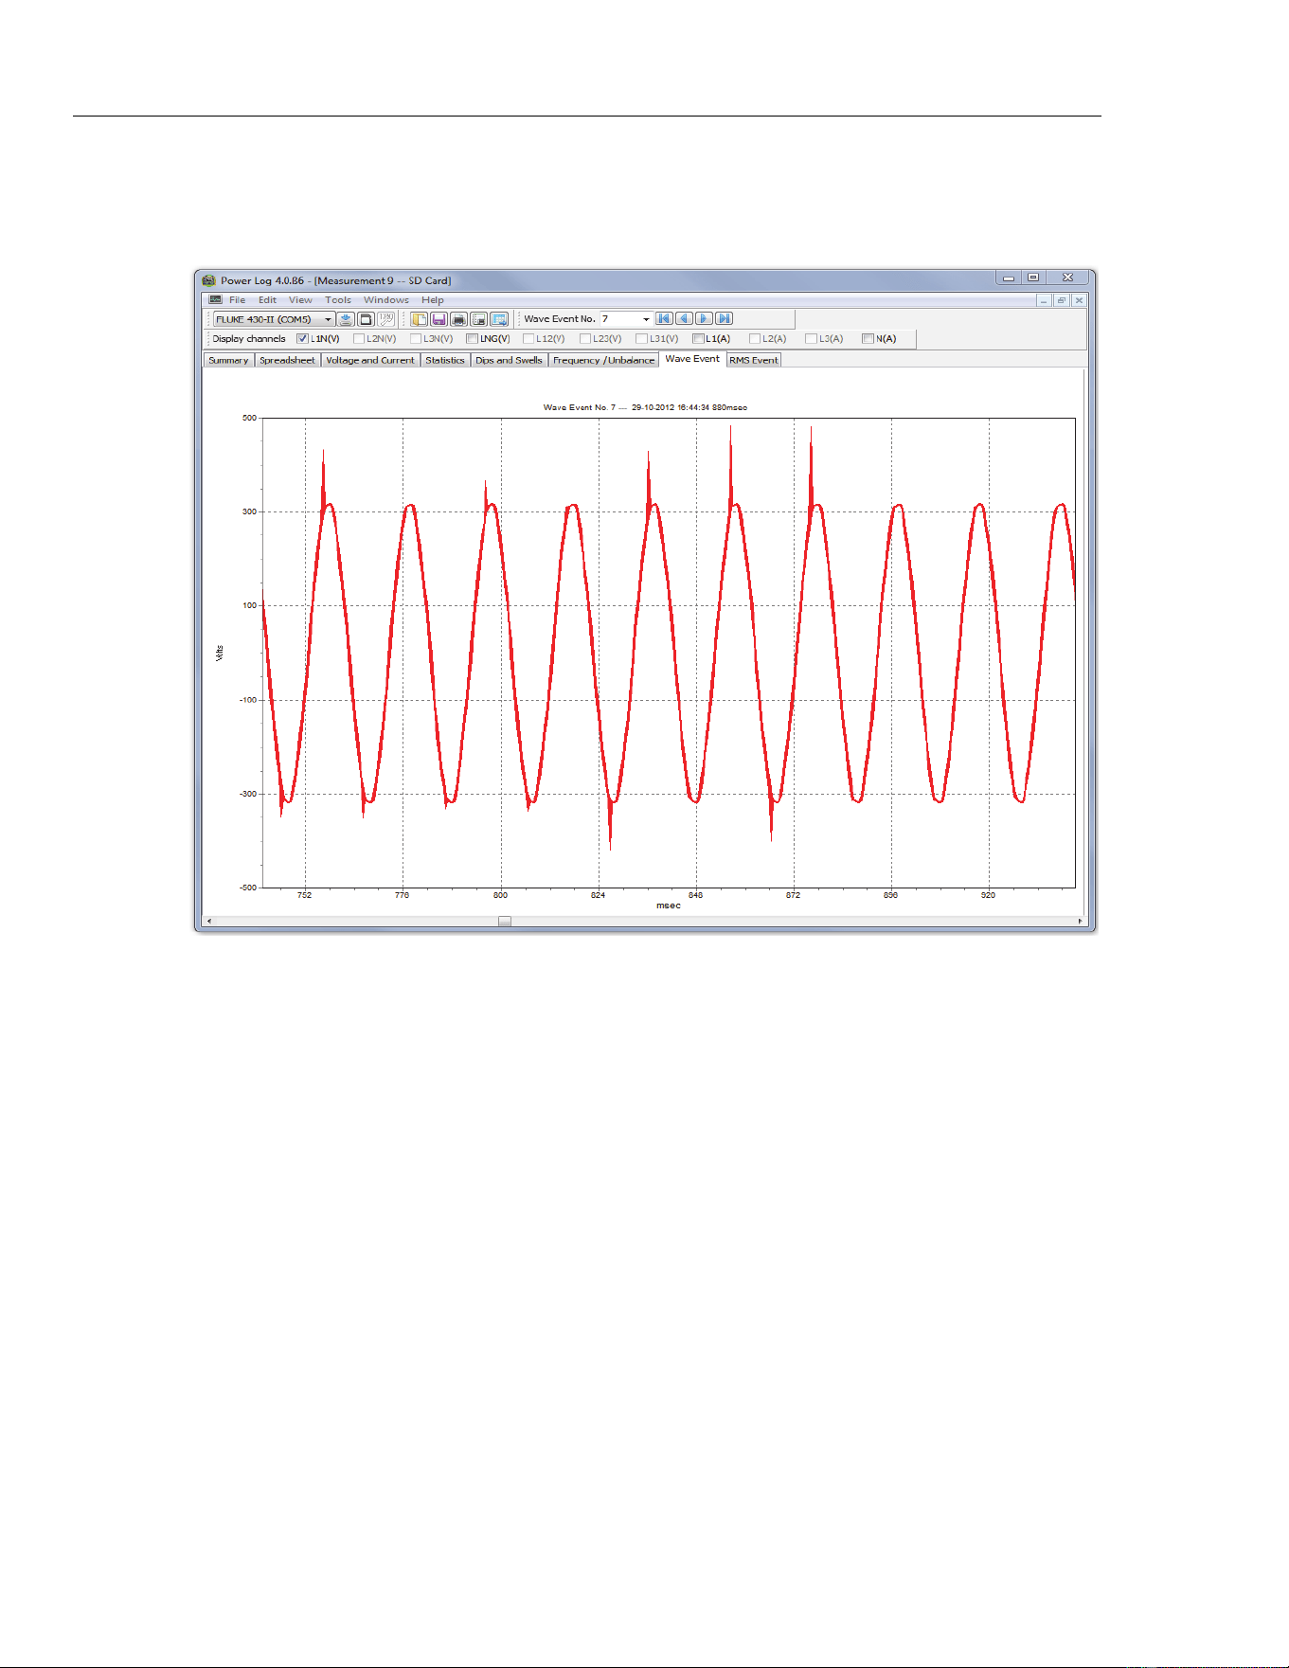This screenshot has width=1289, height=1668.
Task: Click the export screen icon
Action: [499, 319]
